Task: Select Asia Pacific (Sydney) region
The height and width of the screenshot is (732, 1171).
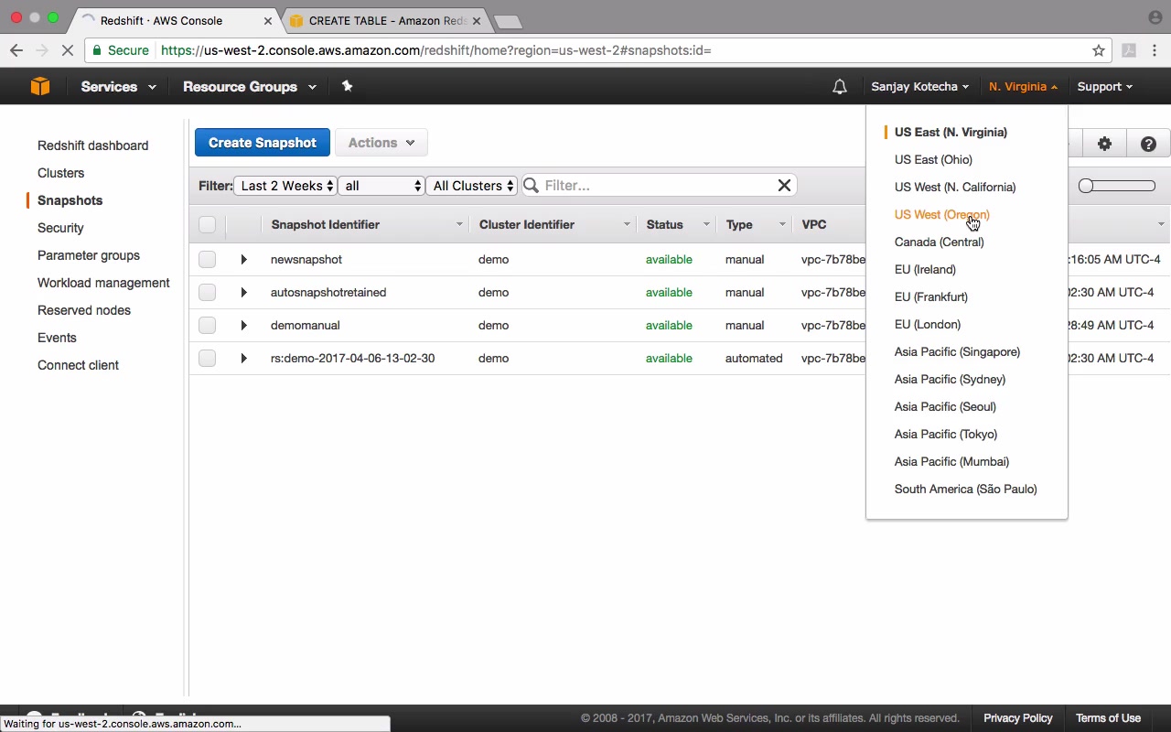Action: 950,379
